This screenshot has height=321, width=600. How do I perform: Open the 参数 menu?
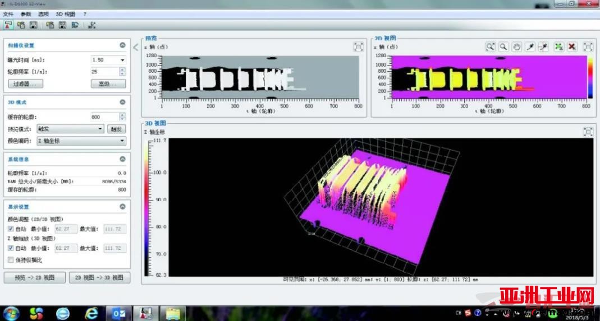[x=26, y=14]
